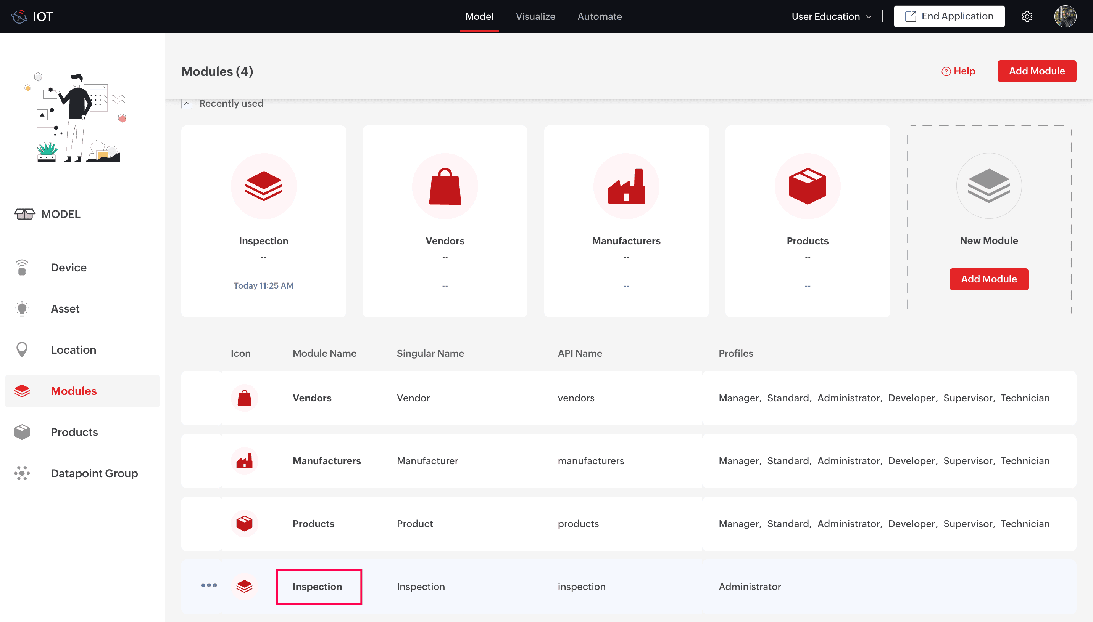Viewport: 1093px width, 622px height.
Task: Switch to the Automate tab
Action: pyautogui.click(x=599, y=16)
